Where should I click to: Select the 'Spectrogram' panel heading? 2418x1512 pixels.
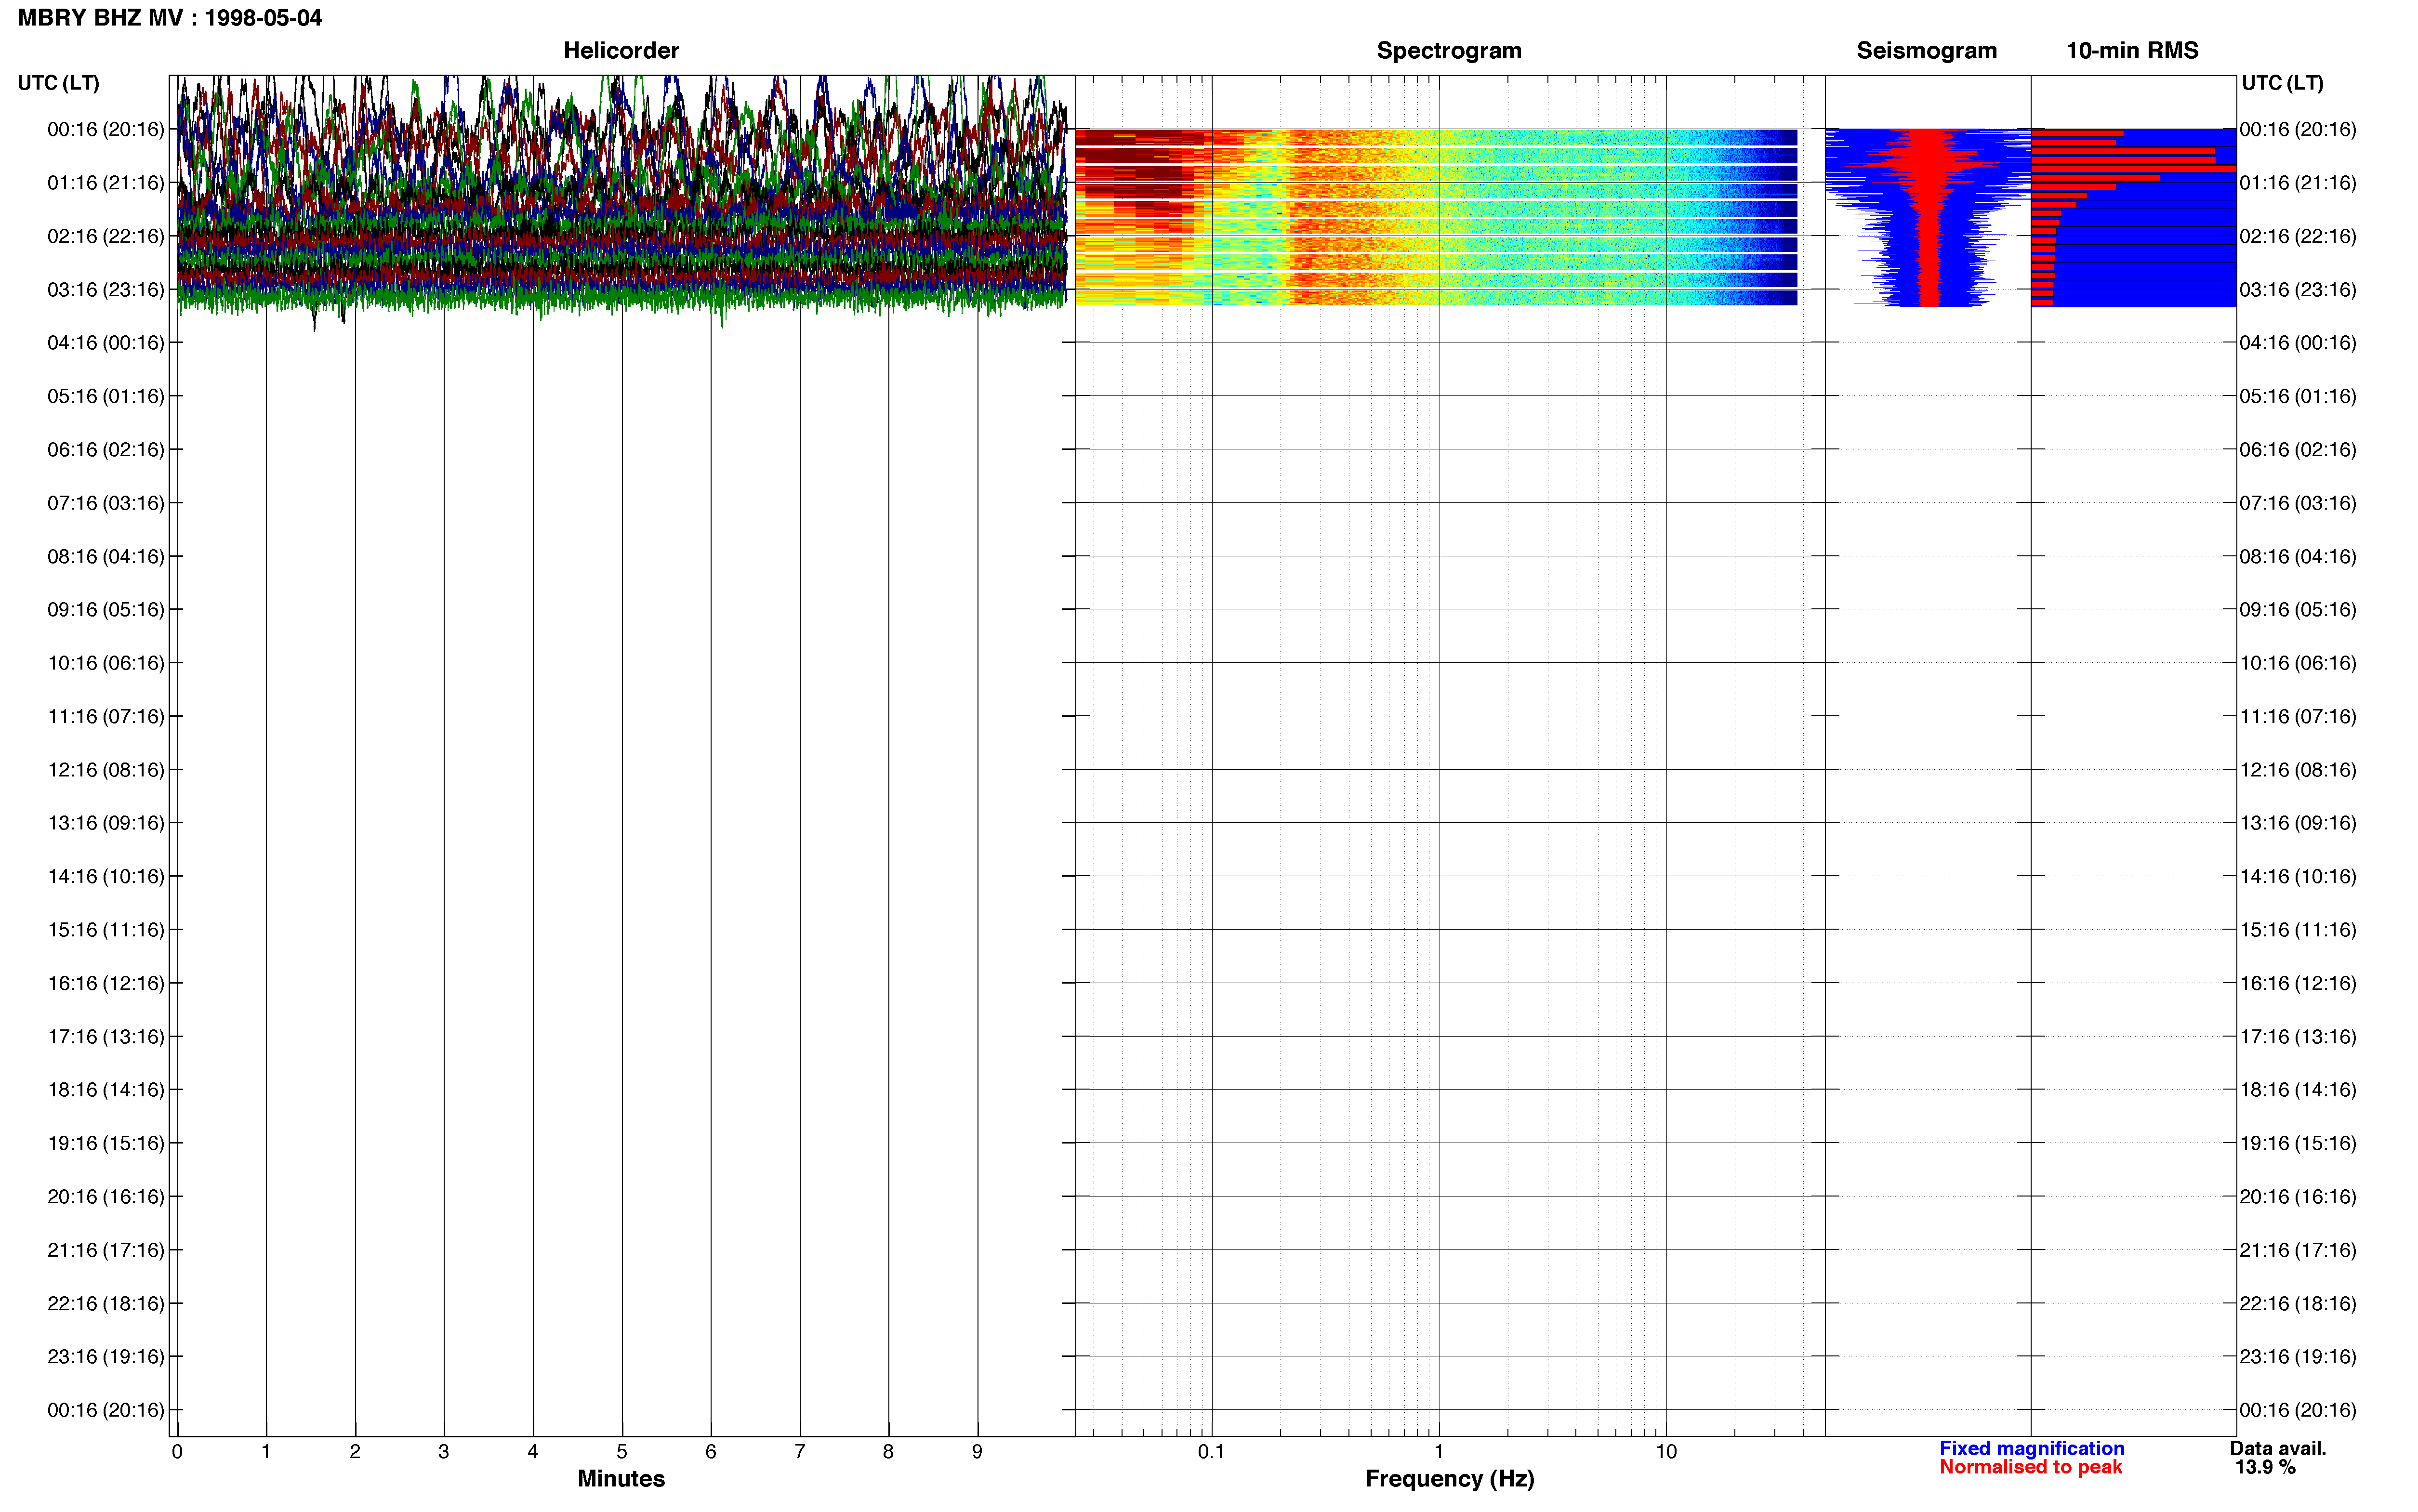pyautogui.click(x=1449, y=51)
